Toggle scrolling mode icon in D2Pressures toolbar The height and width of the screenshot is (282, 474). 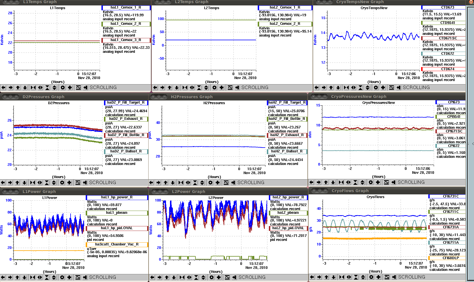(x=85, y=183)
